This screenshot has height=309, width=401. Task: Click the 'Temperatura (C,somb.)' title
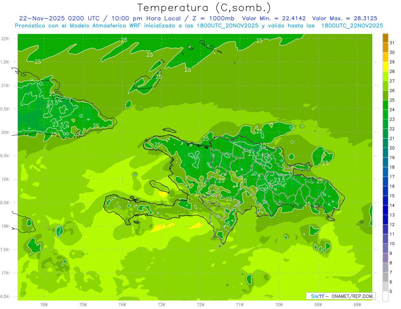click(x=204, y=7)
